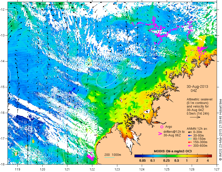
Task: Select the black 0-30m arrow legend icon
Action: [190, 132]
